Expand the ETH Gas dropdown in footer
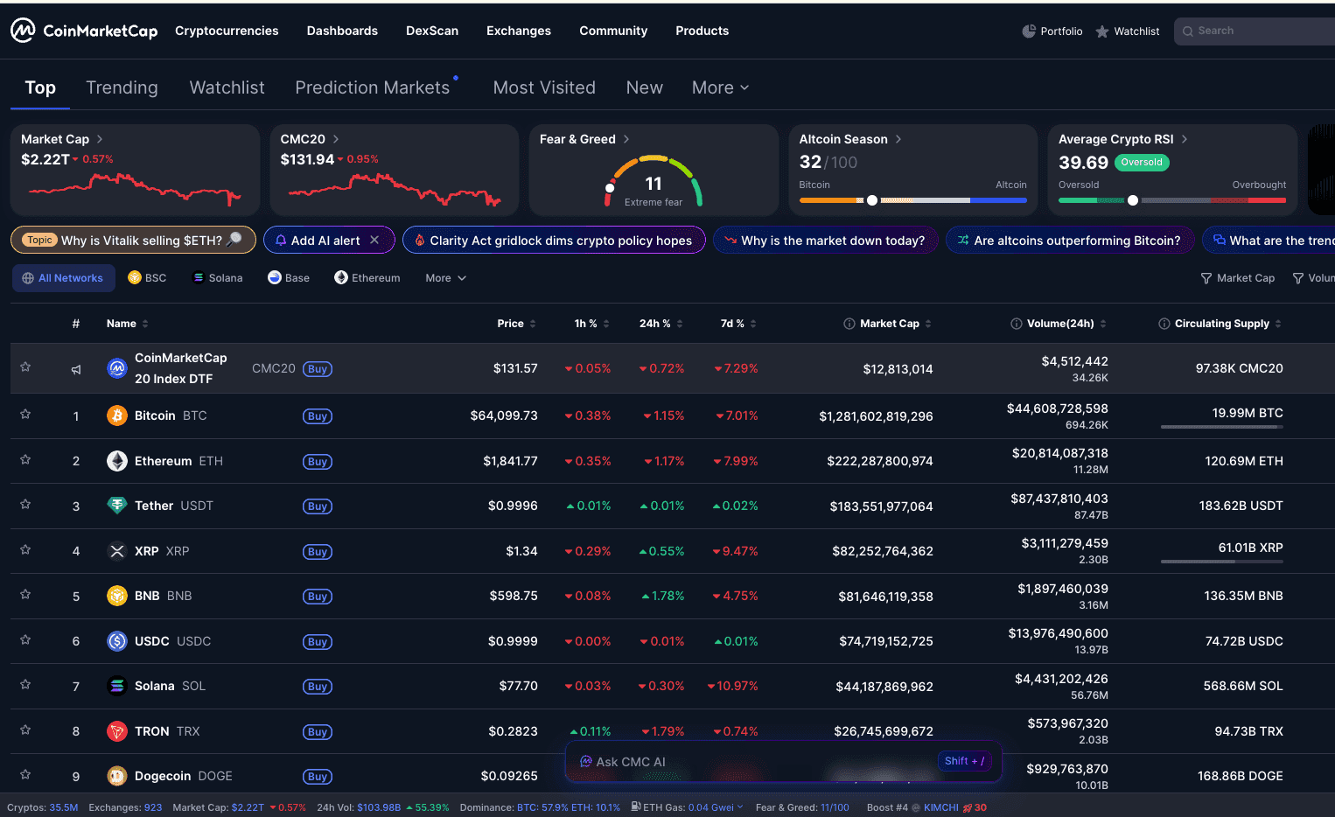 [740, 807]
